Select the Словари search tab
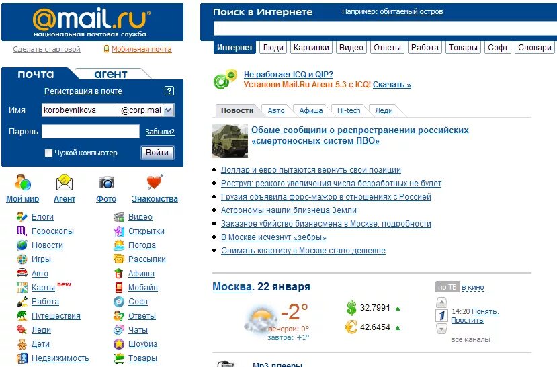Image resolution: width=557 pixels, height=367 pixels. pos(535,48)
